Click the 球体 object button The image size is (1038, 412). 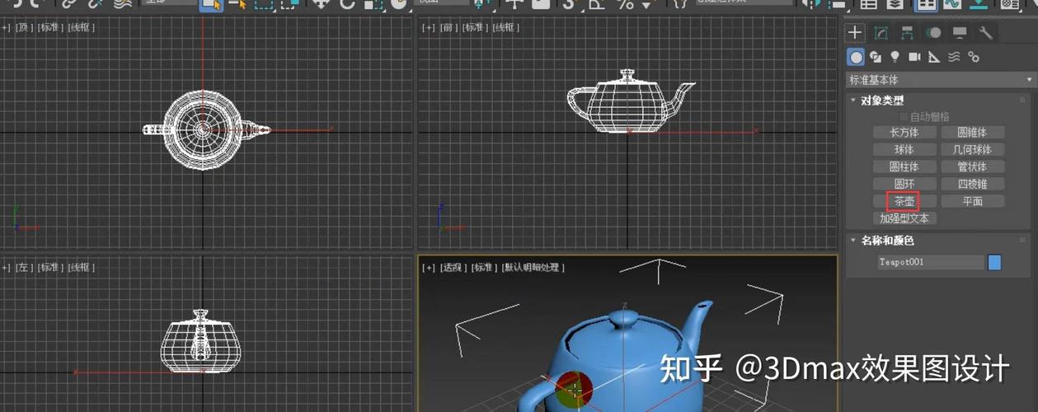[x=904, y=150]
